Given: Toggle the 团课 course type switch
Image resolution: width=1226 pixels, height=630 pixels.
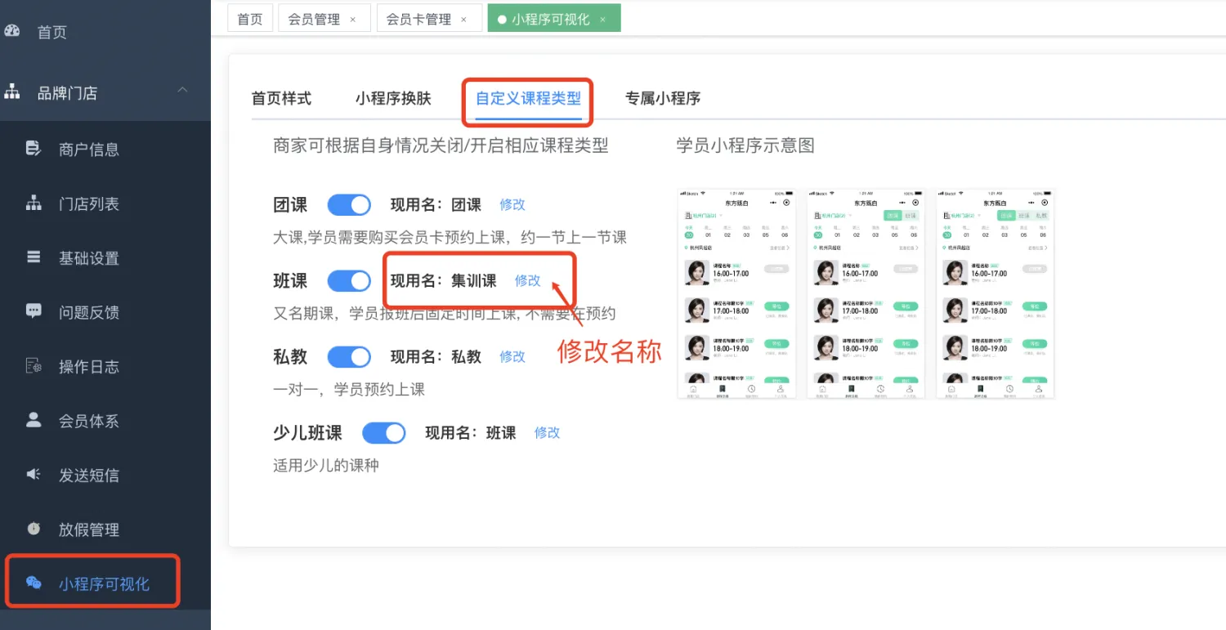Looking at the screenshot, I should tap(349, 205).
